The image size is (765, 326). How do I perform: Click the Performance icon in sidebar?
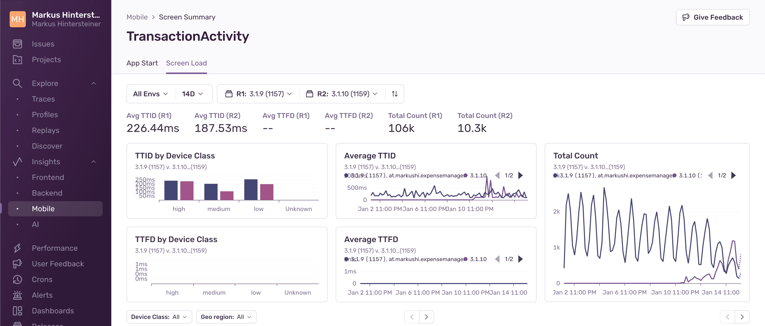(x=17, y=248)
